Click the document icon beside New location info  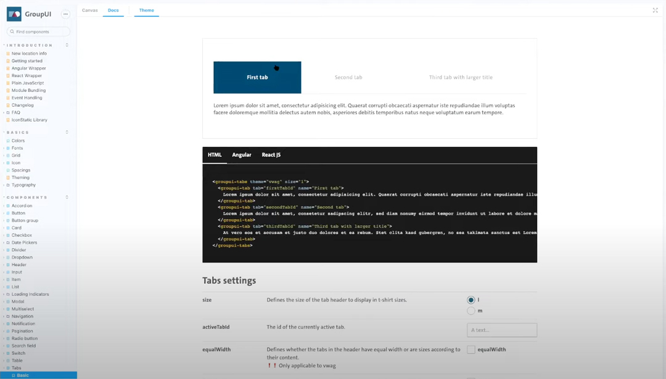8,54
